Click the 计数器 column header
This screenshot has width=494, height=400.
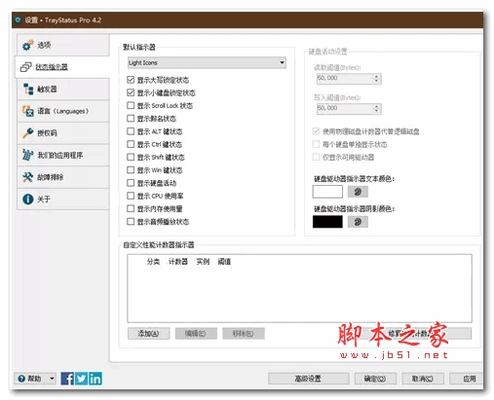tap(178, 262)
